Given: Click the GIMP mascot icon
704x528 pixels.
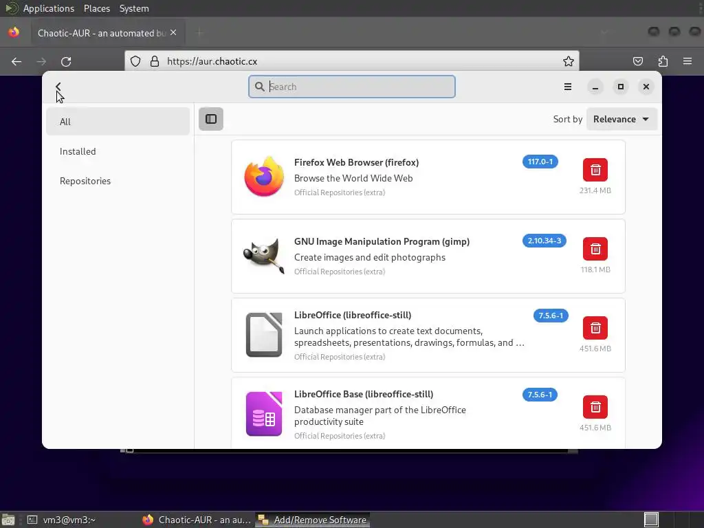Looking at the screenshot, I should pos(264,256).
